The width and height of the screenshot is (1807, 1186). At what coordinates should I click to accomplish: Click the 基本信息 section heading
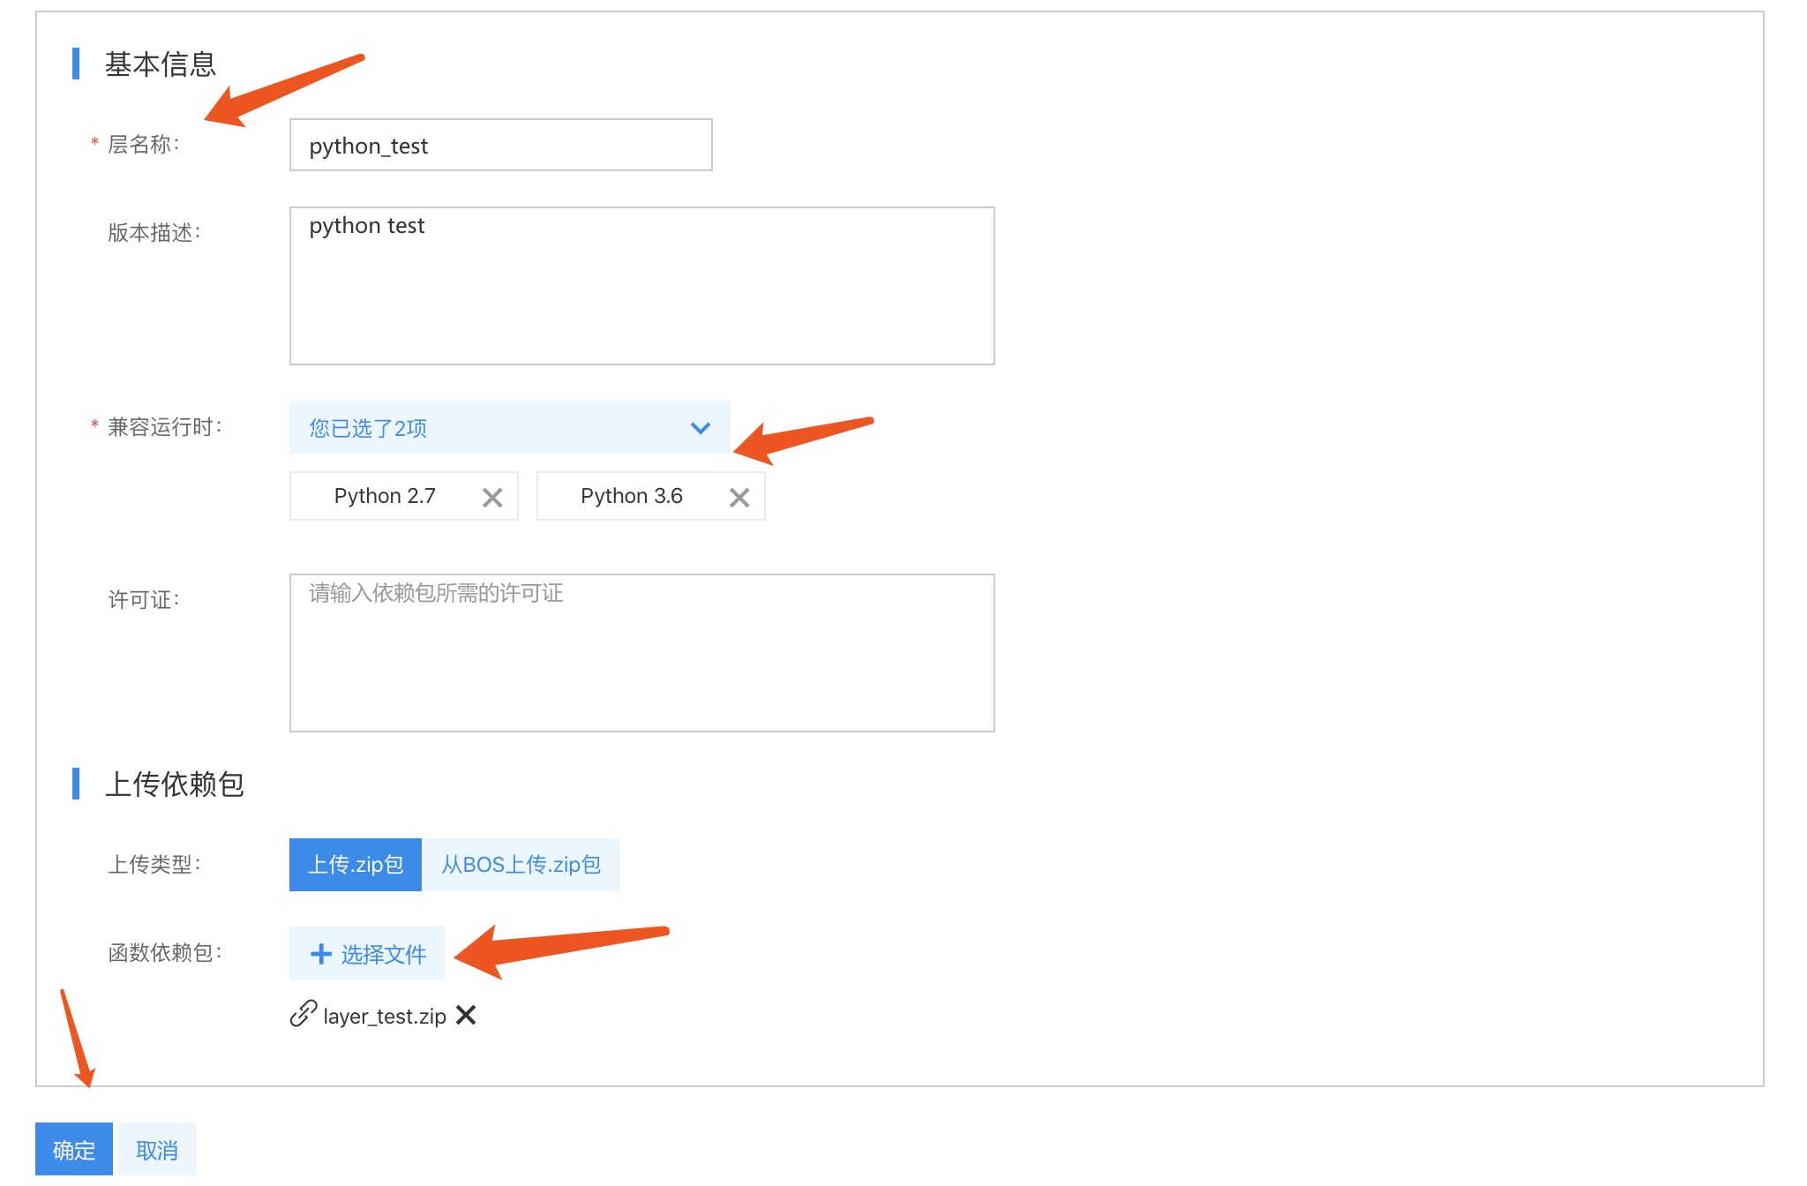point(160,64)
